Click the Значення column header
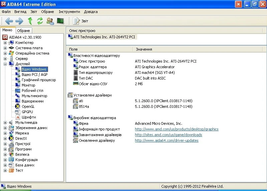The image size is (267, 191). click(x=144, y=49)
